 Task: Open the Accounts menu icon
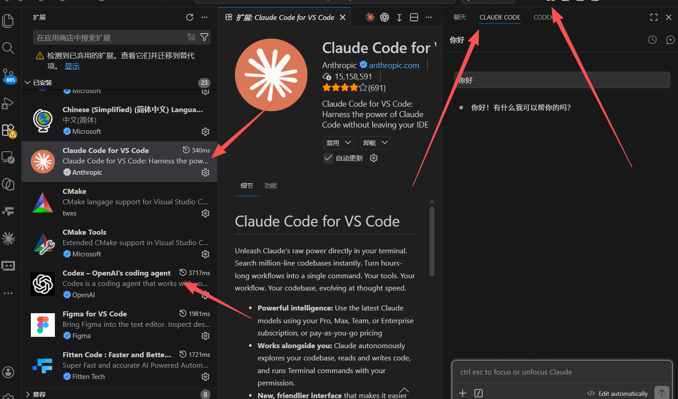8,372
